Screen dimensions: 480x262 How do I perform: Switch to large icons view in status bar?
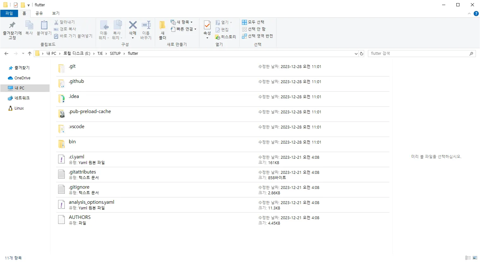click(475, 258)
